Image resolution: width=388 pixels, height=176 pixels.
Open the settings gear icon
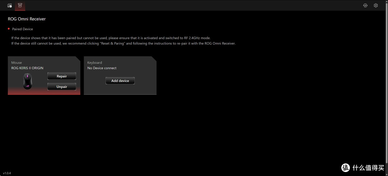[x=376, y=5]
